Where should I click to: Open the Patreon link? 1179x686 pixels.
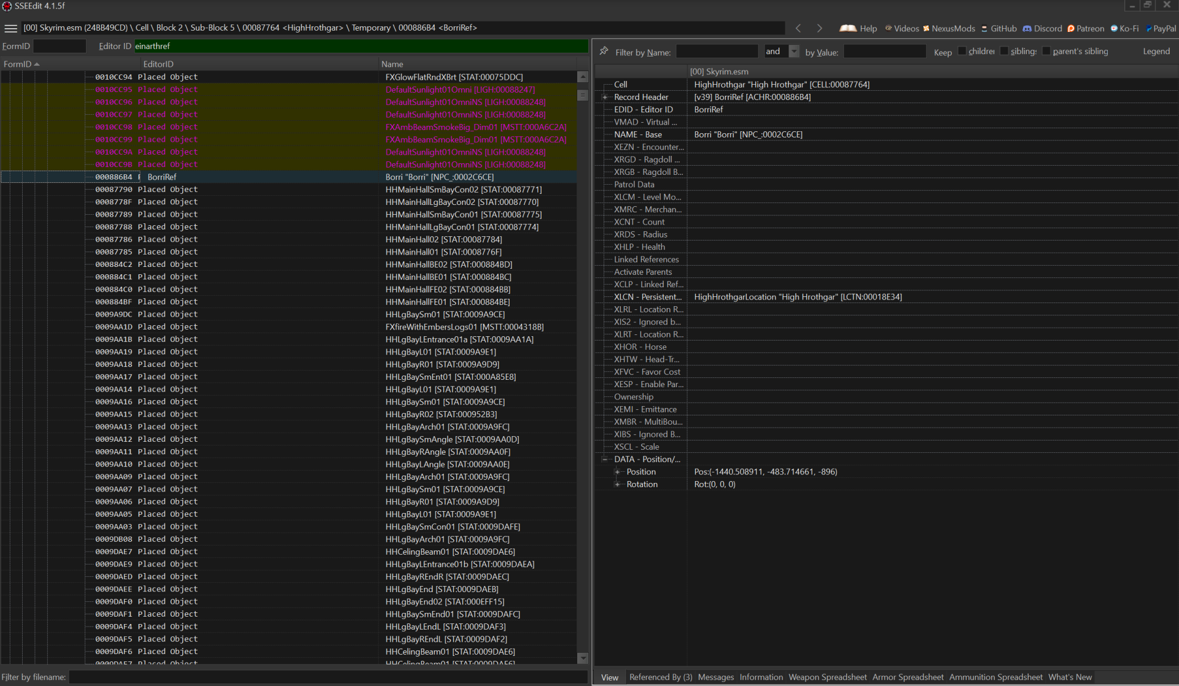point(1086,28)
